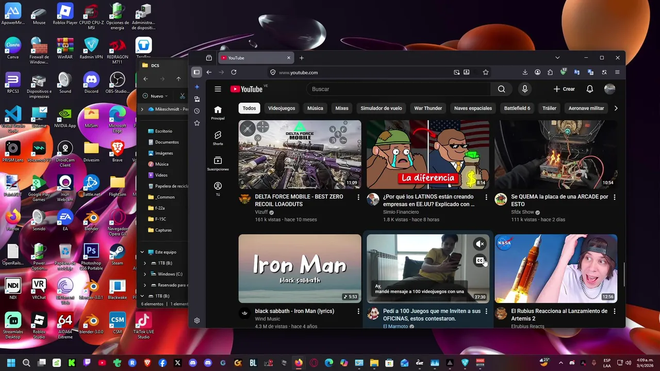The image size is (660, 371).
Task: Open Discord desktop shortcut
Action: coord(91,82)
